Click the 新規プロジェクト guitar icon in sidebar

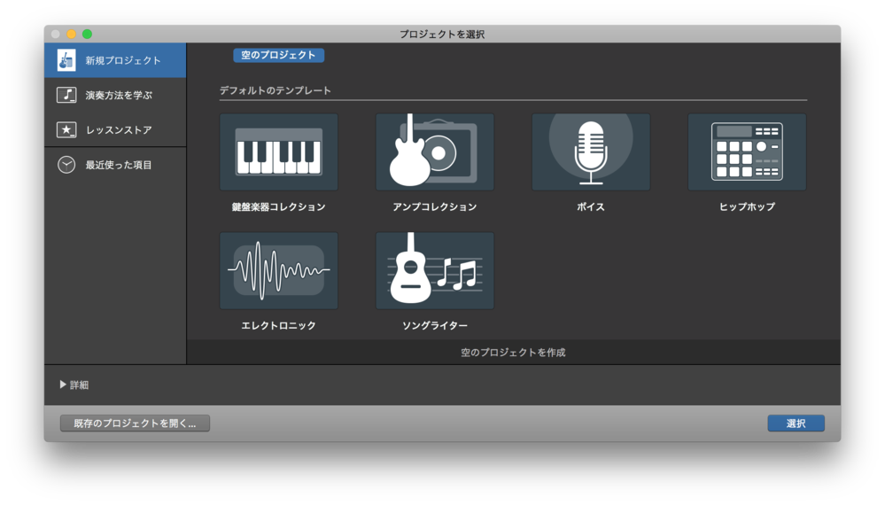[66, 60]
